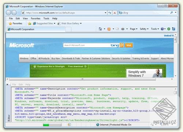Open the Favorites menu
Viewport: 183px width, 132px height.
(36, 19)
